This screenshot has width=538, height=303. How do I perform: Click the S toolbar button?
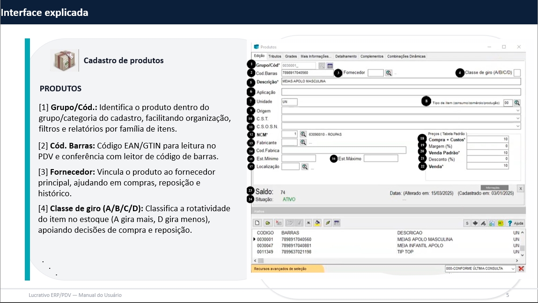click(467, 223)
